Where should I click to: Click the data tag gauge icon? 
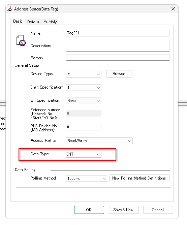pyautogui.click(x=21, y=41)
